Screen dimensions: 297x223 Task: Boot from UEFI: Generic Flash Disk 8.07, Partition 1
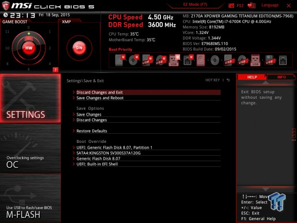(148, 148)
